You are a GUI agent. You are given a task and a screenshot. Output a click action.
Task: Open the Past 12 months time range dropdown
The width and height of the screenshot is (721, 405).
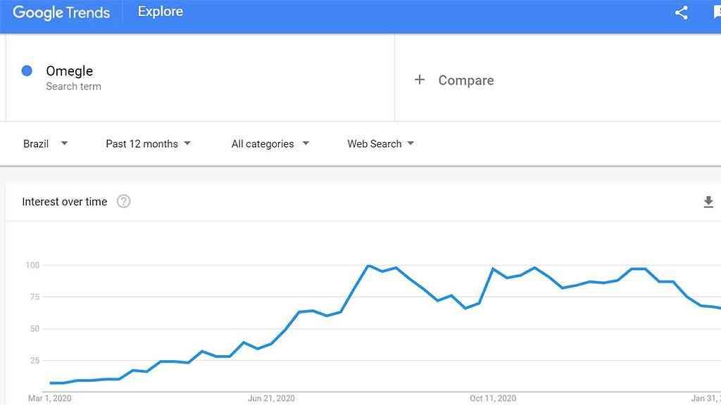coord(148,143)
